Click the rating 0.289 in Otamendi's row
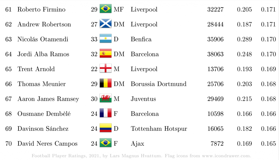The height and width of the screenshot is (160, 279). click(x=244, y=39)
